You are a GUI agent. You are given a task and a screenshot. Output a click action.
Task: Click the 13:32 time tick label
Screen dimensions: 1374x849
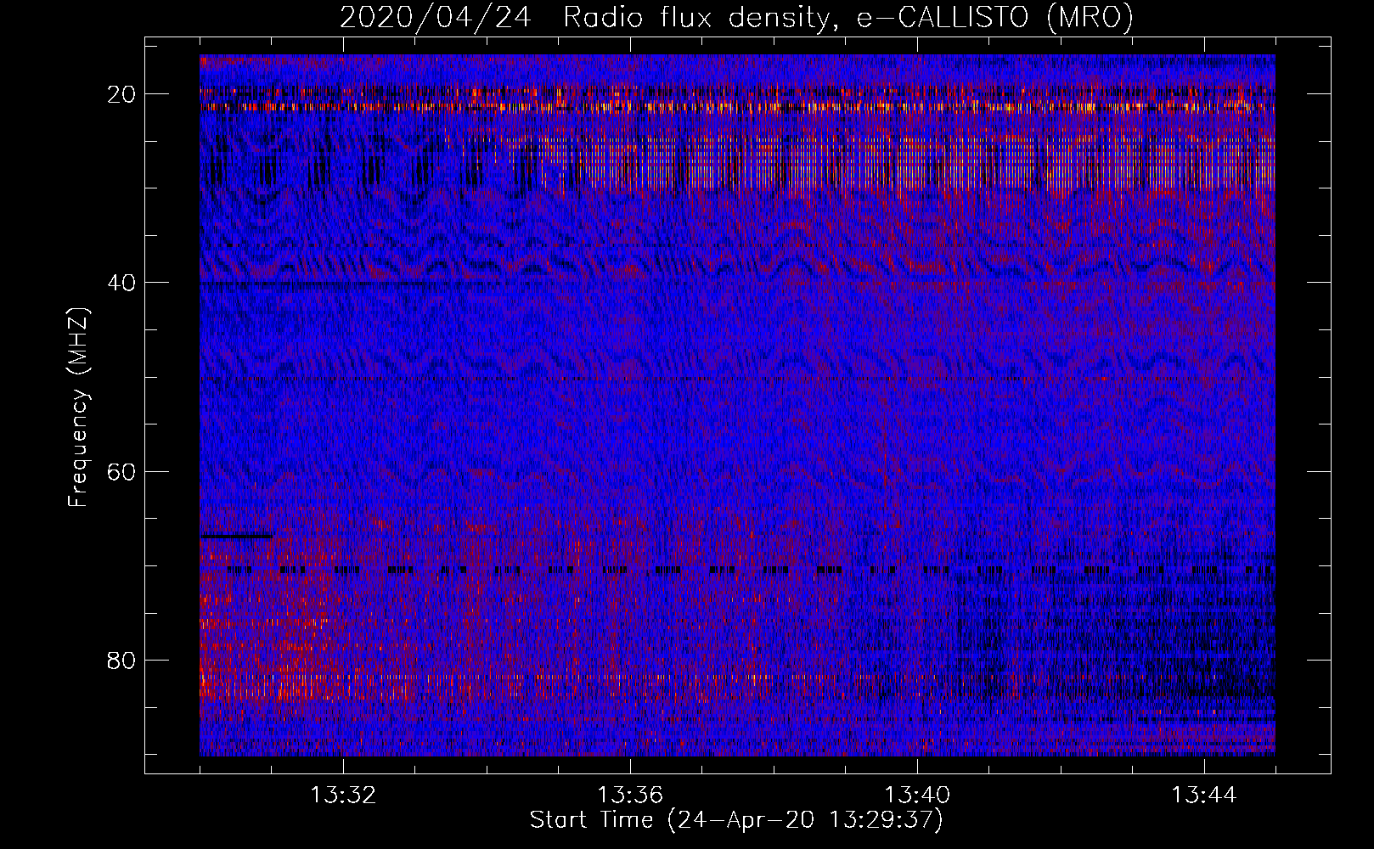click(343, 796)
